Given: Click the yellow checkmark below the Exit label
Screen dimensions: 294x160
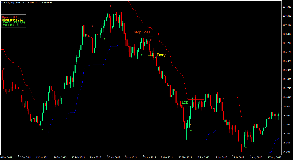Looking at the screenshot, I should click(x=190, y=124).
